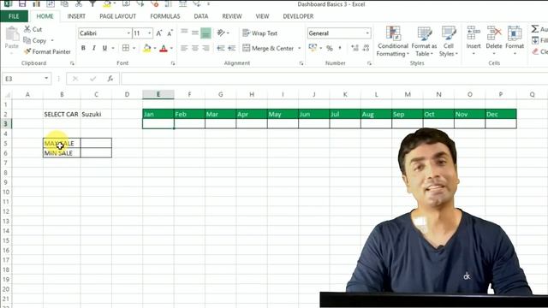This screenshot has height=308, width=548.
Task: Expand the Merge & Center dropdown arrow
Action: tap(299, 48)
